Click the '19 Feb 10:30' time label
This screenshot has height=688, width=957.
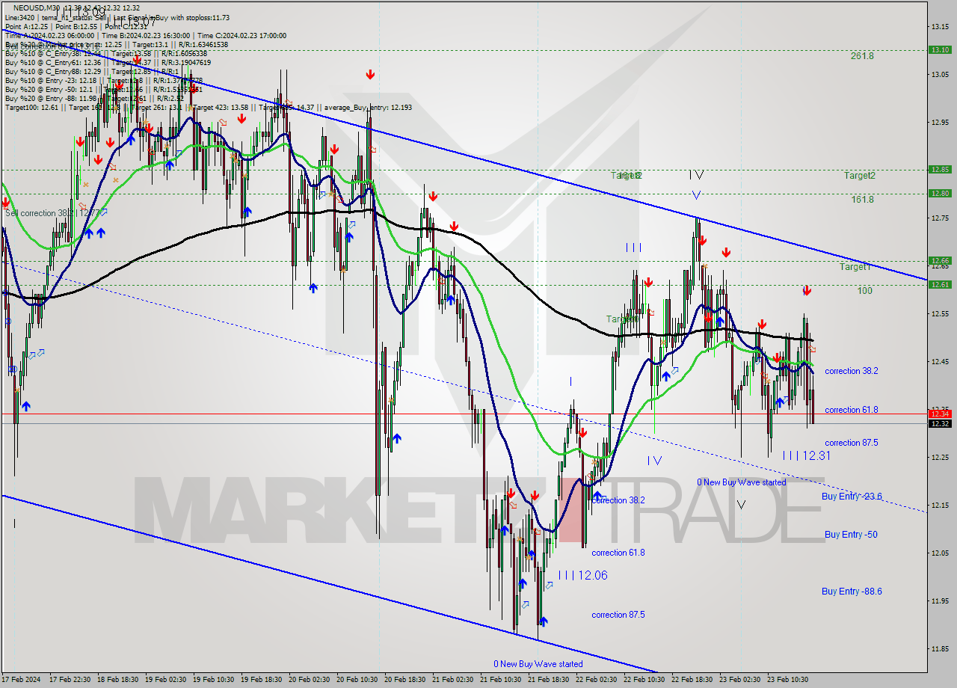click(x=214, y=680)
